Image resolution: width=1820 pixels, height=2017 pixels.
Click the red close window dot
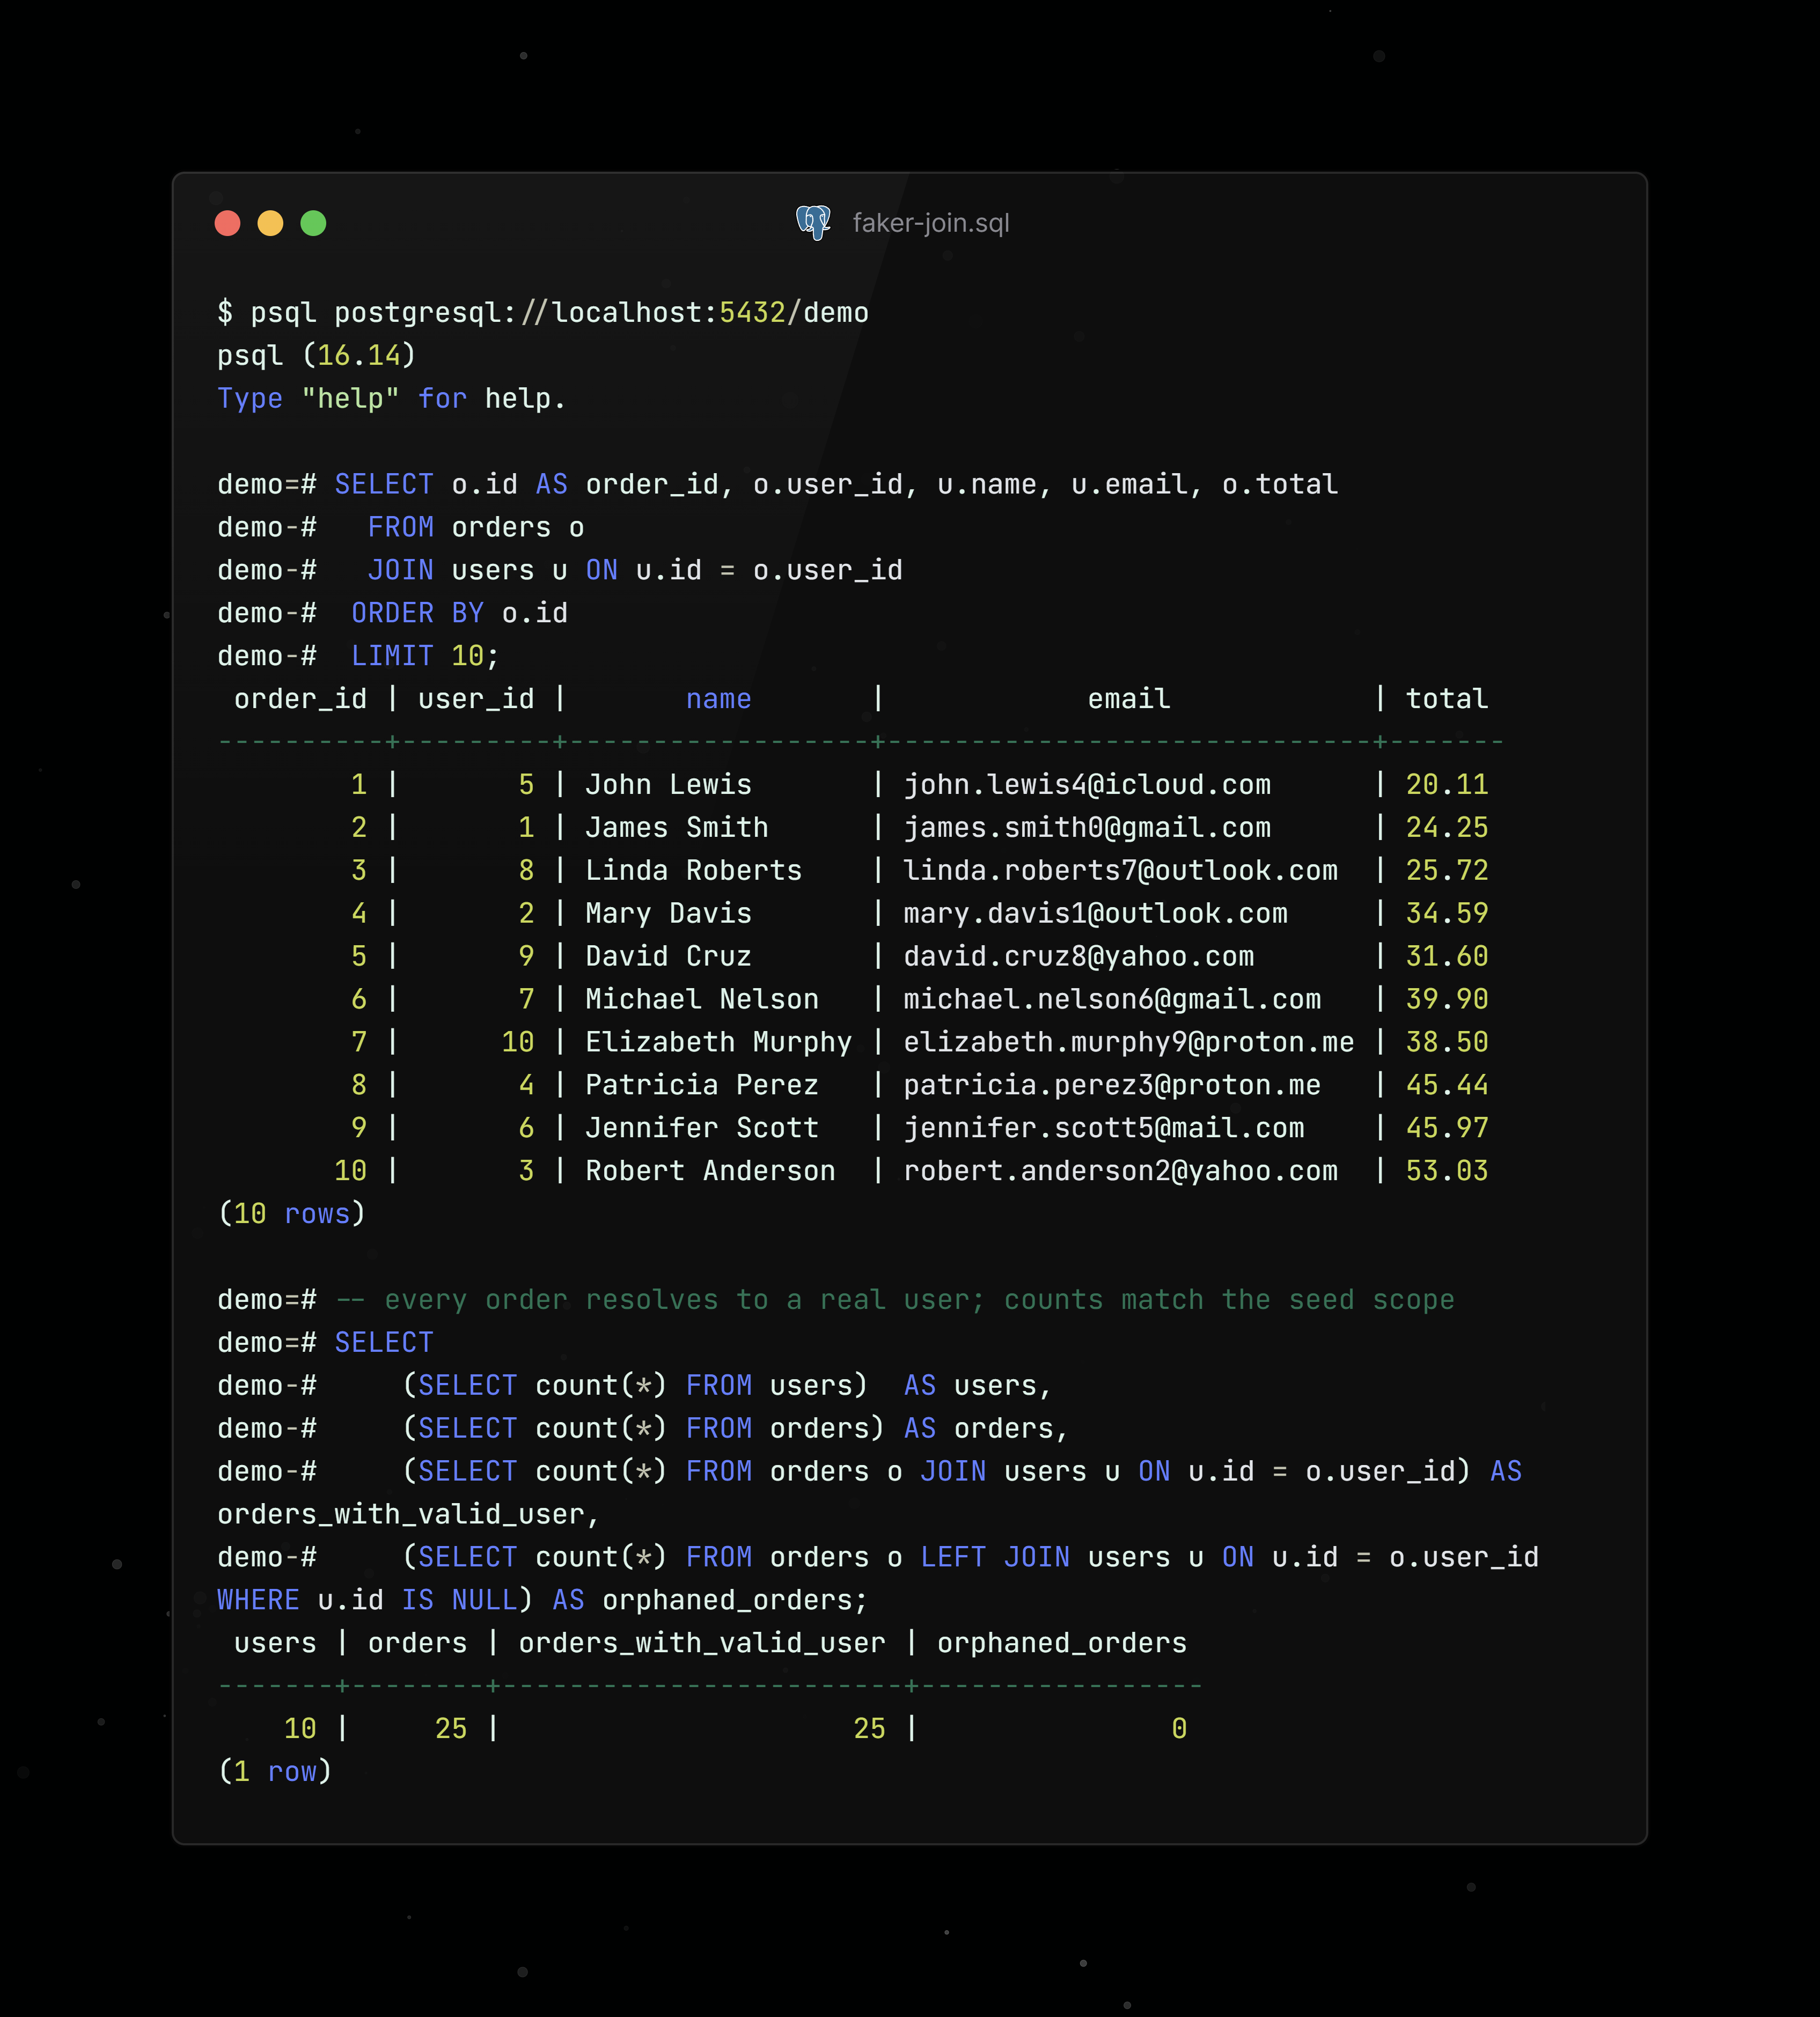(x=228, y=223)
